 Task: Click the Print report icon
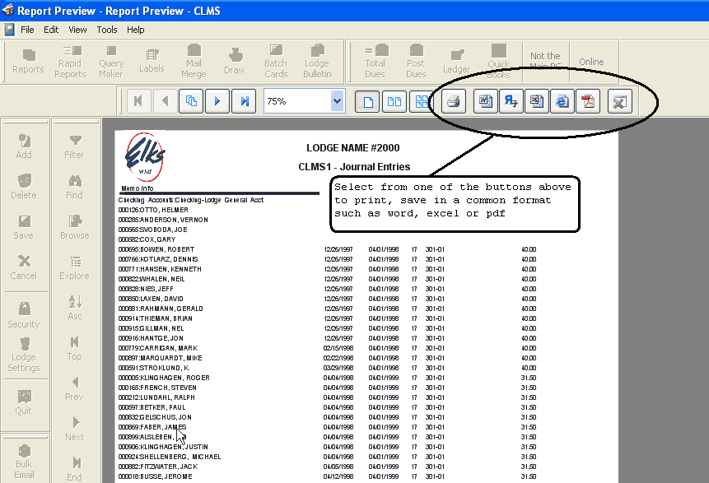454,101
